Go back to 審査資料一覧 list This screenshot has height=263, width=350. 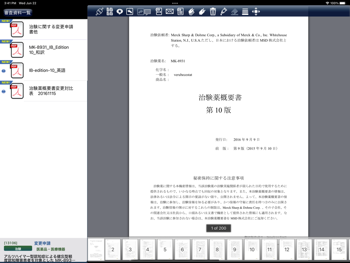(x=17, y=13)
